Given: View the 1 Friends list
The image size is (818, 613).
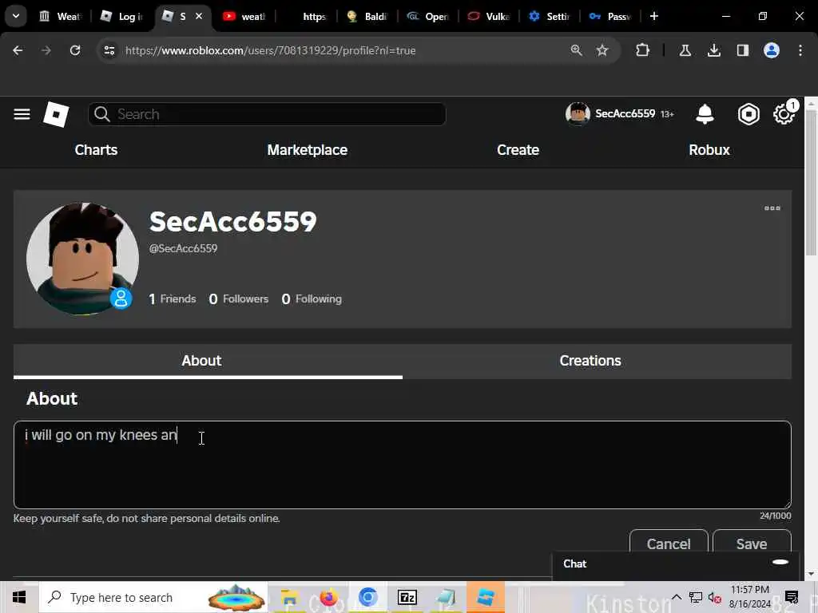Looking at the screenshot, I should coord(173,299).
